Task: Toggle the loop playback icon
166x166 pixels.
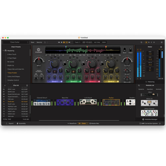Action: pos(67,42)
